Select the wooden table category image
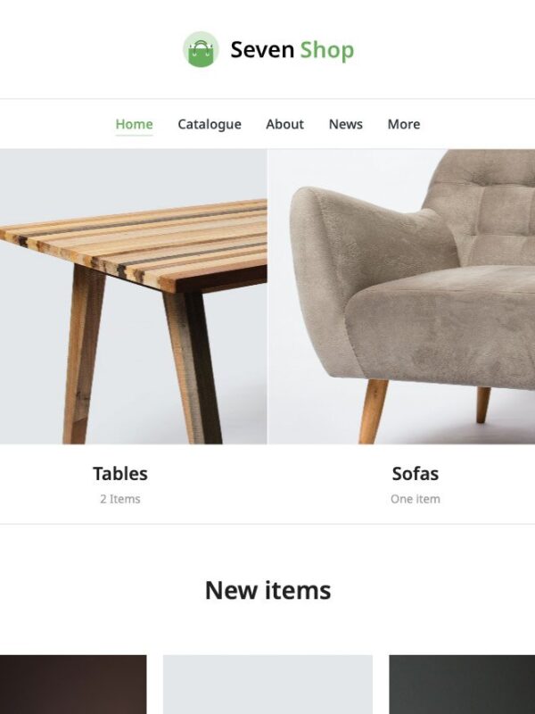 (x=133, y=296)
